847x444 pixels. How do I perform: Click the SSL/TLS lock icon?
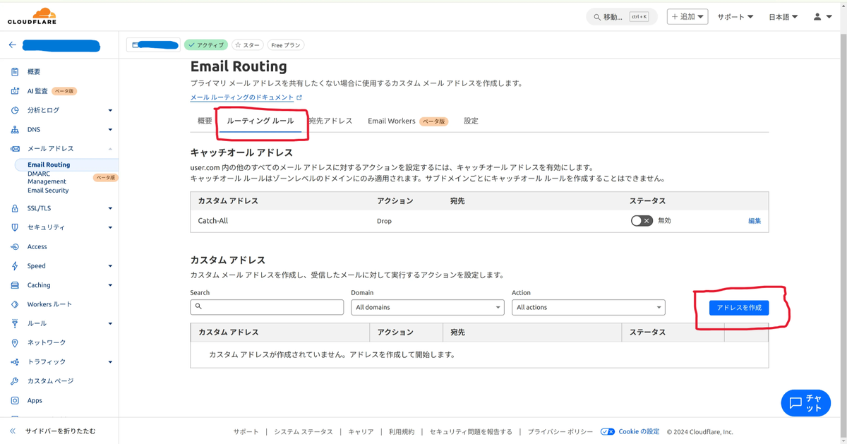pyautogui.click(x=15, y=208)
